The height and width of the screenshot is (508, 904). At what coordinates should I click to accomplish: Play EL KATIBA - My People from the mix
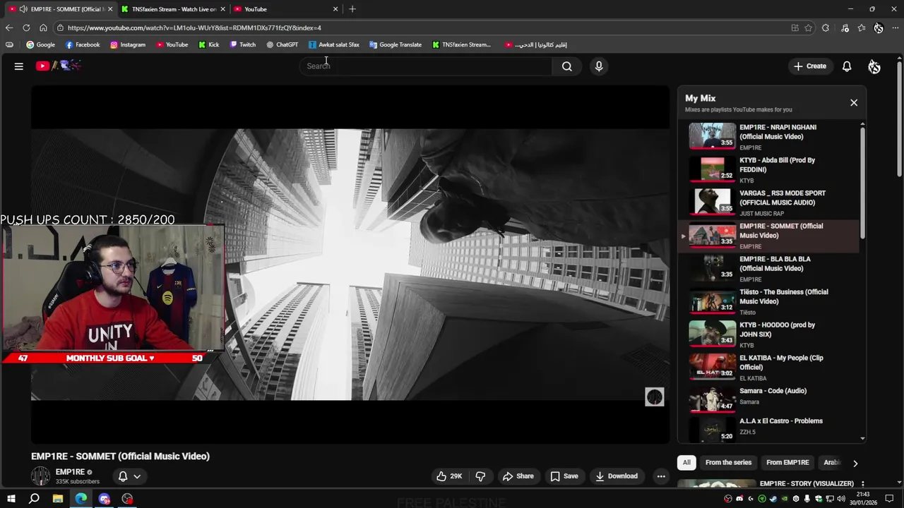coord(769,368)
